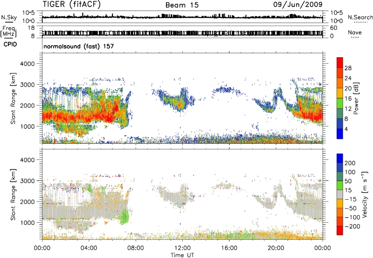Screen dimensions: 373x258
Task: Select the "50" label on the Velocity colorbar
Action: (x=348, y=181)
